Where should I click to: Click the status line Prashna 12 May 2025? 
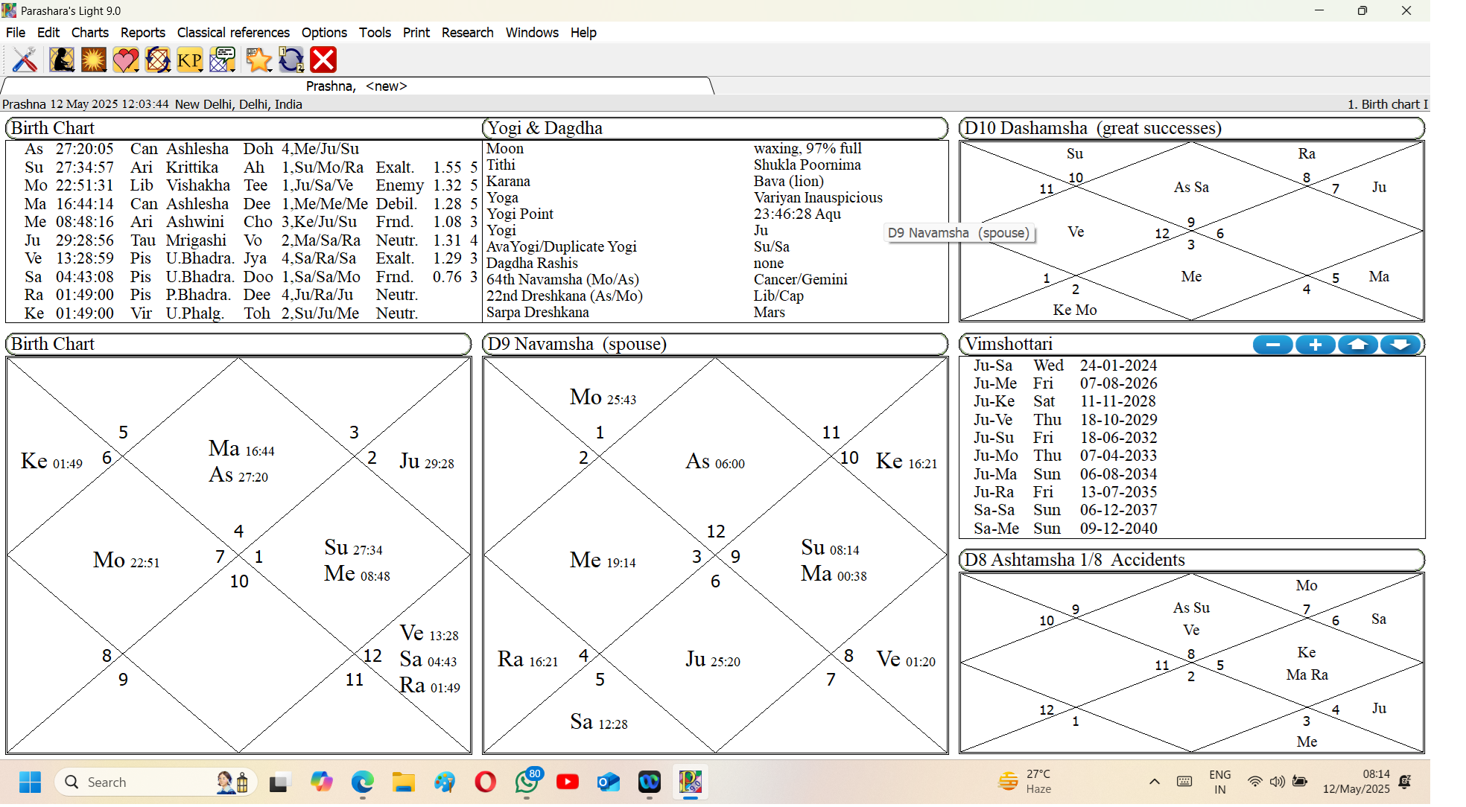point(152,104)
